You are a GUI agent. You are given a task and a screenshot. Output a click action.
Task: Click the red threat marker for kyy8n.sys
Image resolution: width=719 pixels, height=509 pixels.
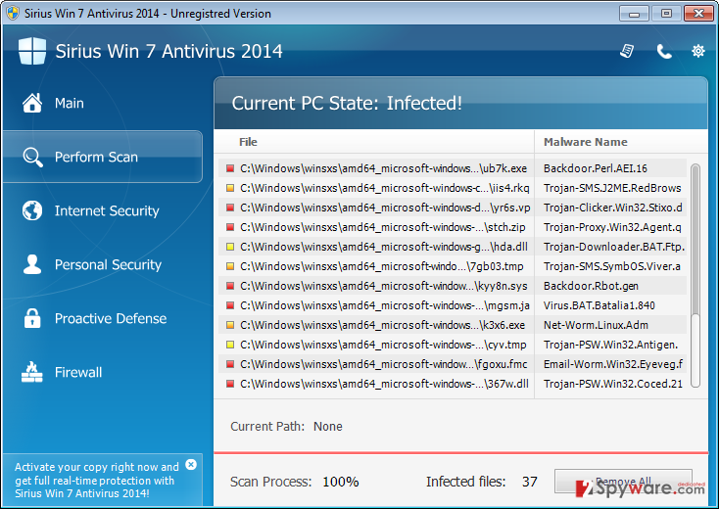pyautogui.click(x=230, y=286)
